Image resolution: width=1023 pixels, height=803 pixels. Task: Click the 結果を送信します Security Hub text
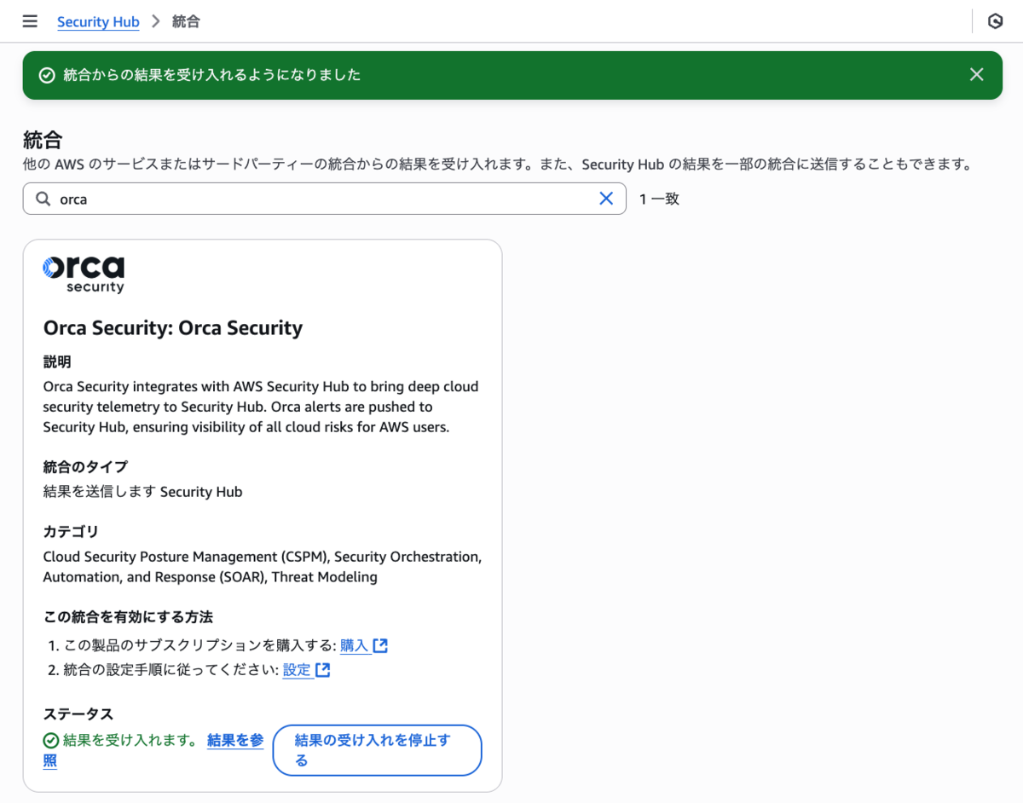pyautogui.click(x=143, y=491)
